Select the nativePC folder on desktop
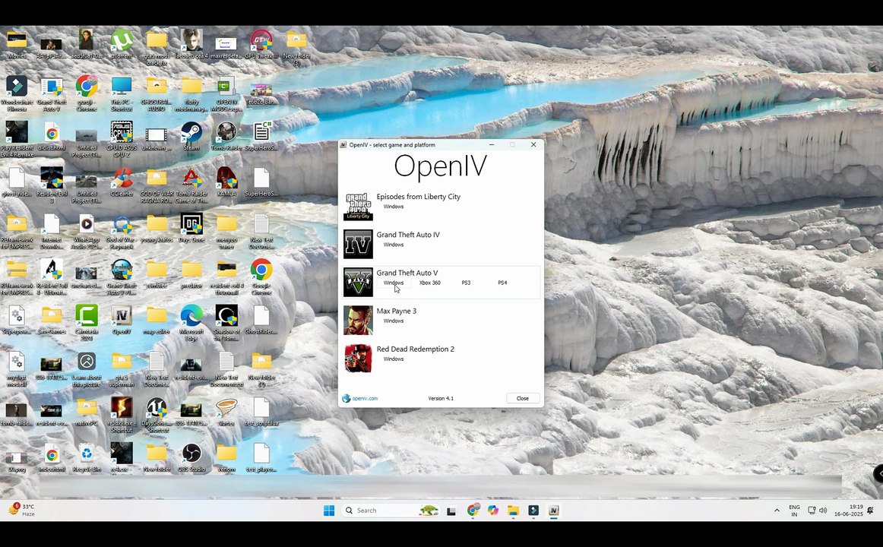The image size is (883, 547). coord(87,411)
